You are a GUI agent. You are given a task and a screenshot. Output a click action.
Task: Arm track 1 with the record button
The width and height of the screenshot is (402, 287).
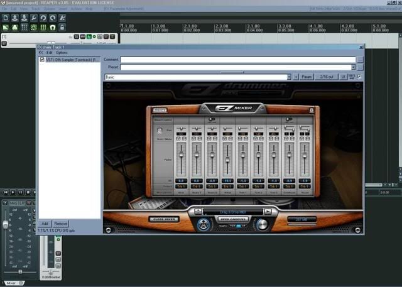[x=4, y=43]
